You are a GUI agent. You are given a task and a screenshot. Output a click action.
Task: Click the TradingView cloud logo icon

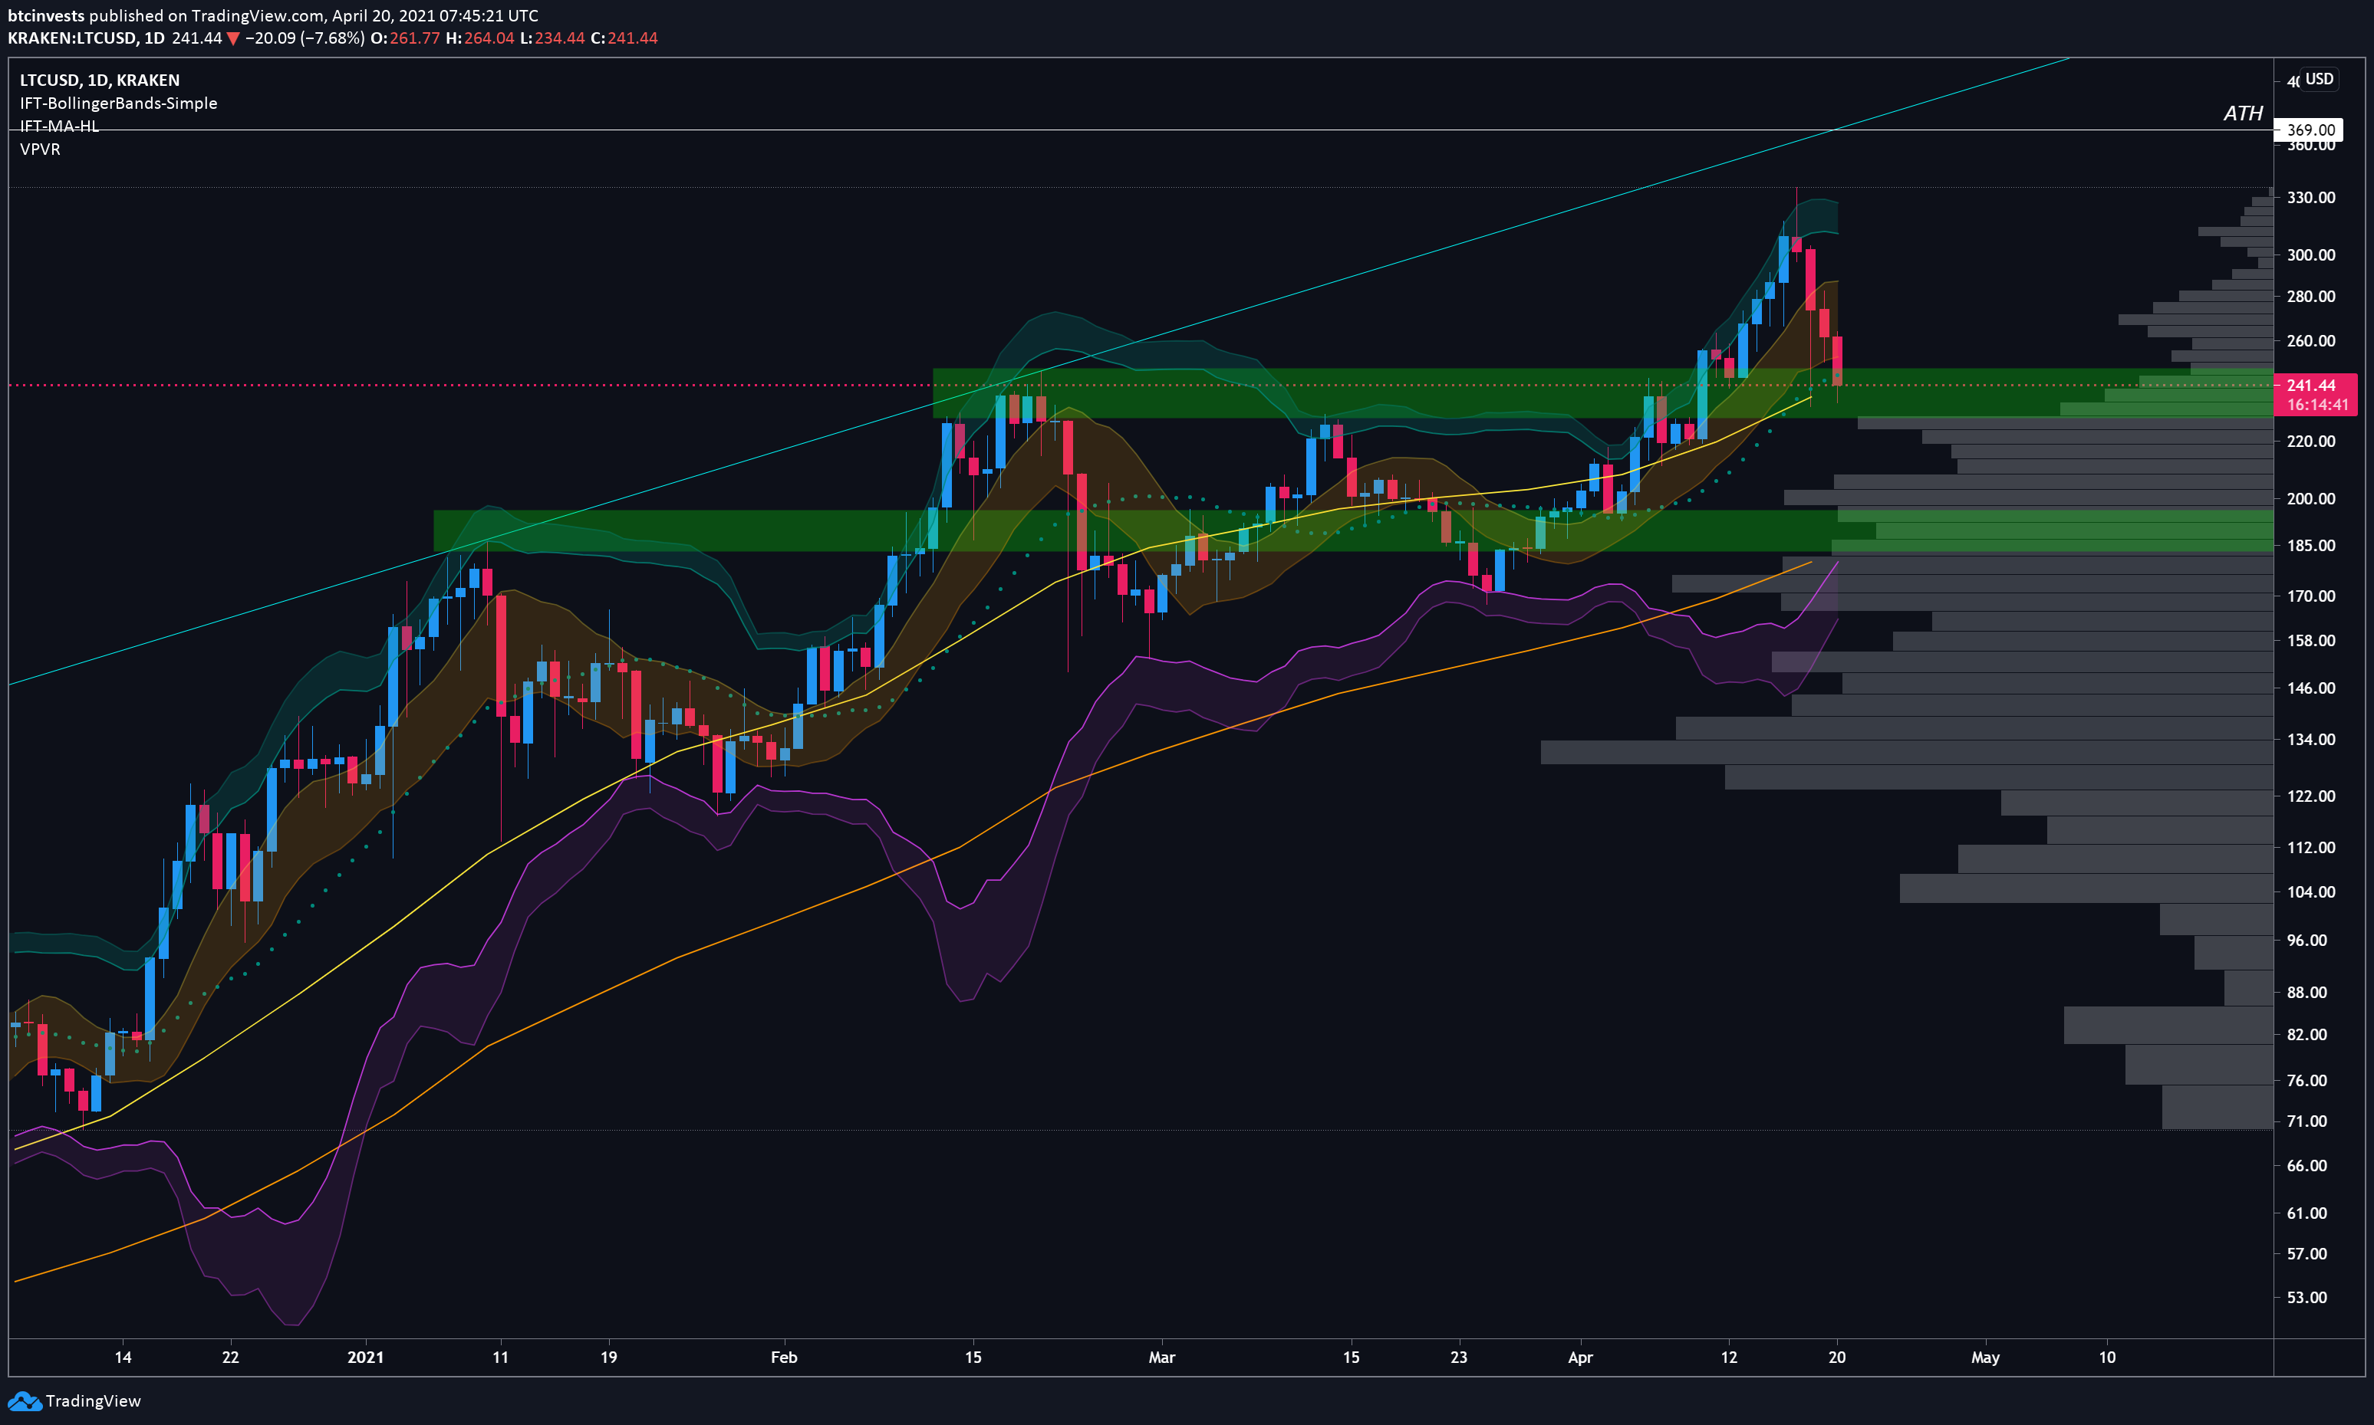pyautogui.click(x=24, y=1401)
